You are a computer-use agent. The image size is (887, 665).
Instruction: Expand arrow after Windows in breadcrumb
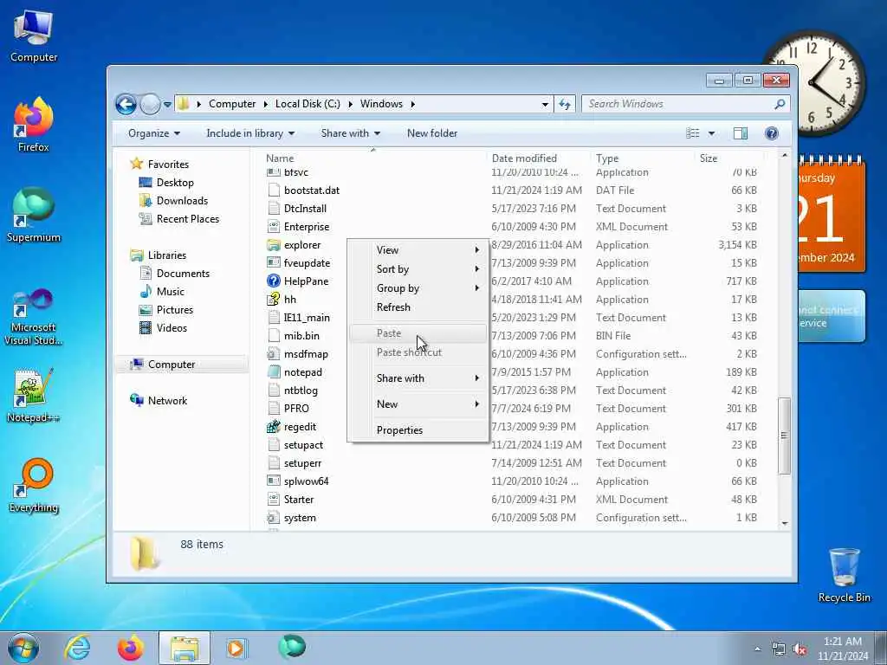pyautogui.click(x=413, y=104)
